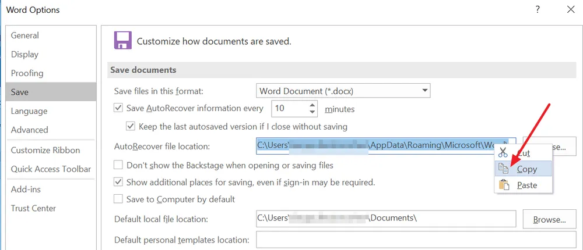Image resolution: width=583 pixels, height=250 pixels.
Task: Click the minutes label
Action: [339, 109]
